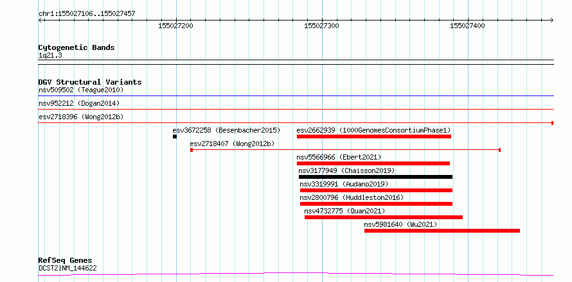
Task: Click the red nsv5981640 variant bar
Action: pos(442,231)
